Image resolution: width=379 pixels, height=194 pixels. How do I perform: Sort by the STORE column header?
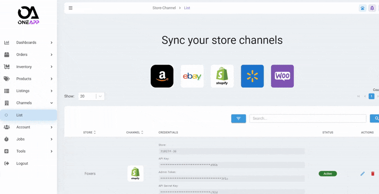[x=90, y=132]
